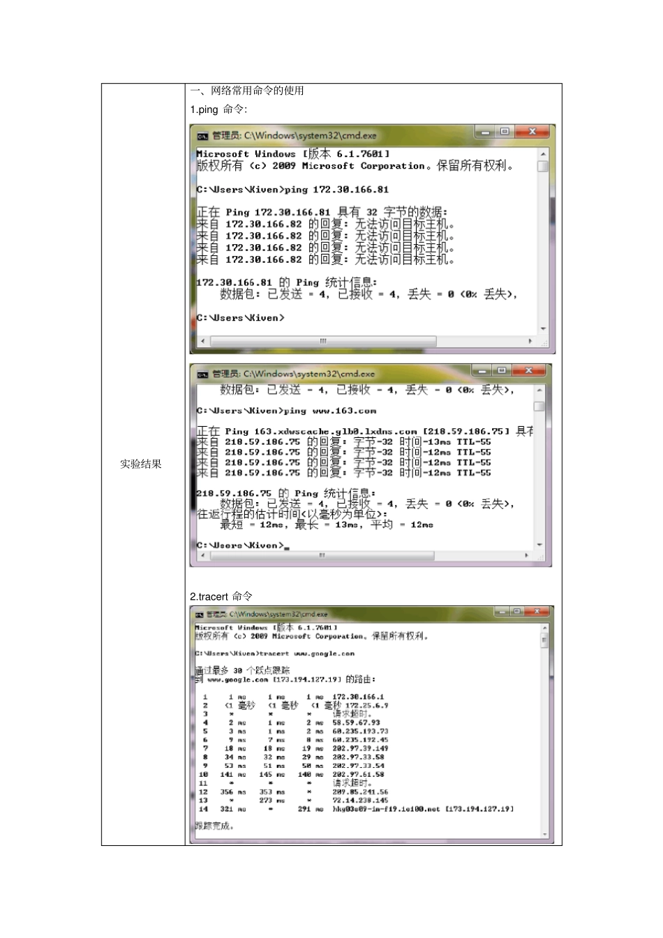This screenshot has height=938, width=663.
Task: Click tracert hop 7 address 202.97.39.149
Action: coord(360,749)
